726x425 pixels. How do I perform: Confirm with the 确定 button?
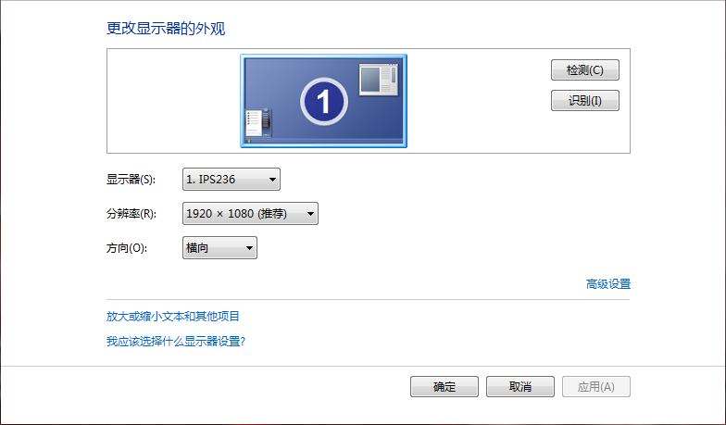(x=444, y=387)
